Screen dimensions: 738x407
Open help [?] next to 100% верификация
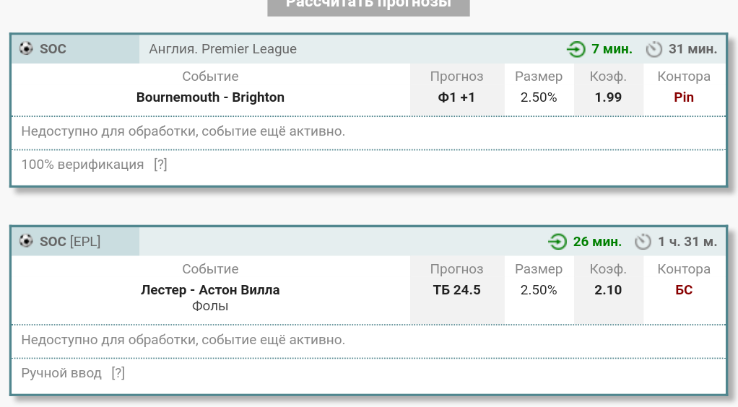[160, 165]
